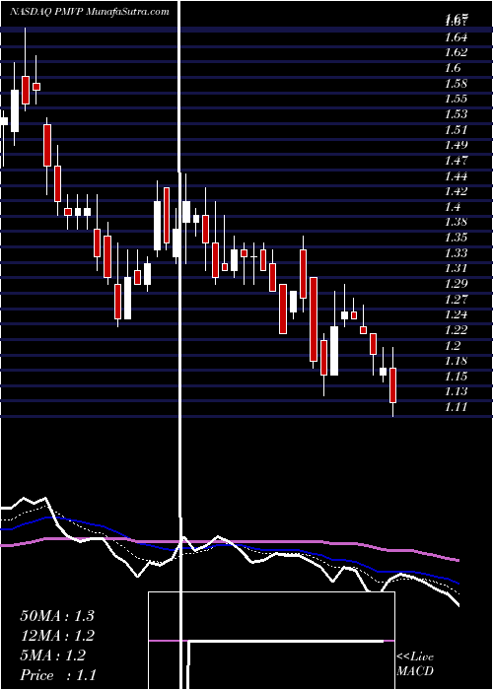This screenshot has width=493, height=690.
Task: Click the 1.31 price axis label
Action: pos(457,268)
